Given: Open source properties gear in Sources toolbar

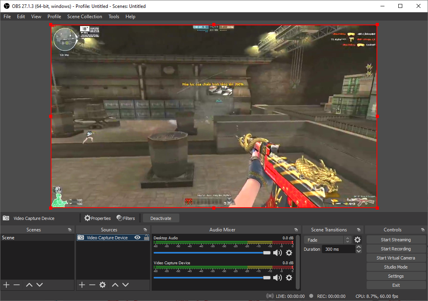Looking at the screenshot, I should (103, 285).
